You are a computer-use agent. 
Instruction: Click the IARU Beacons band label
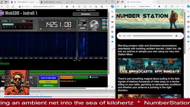click(5, 64)
